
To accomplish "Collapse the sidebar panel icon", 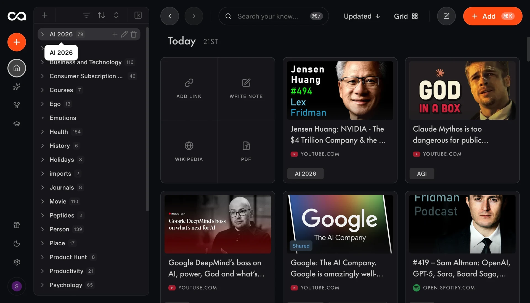I will click(x=138, y=15).
